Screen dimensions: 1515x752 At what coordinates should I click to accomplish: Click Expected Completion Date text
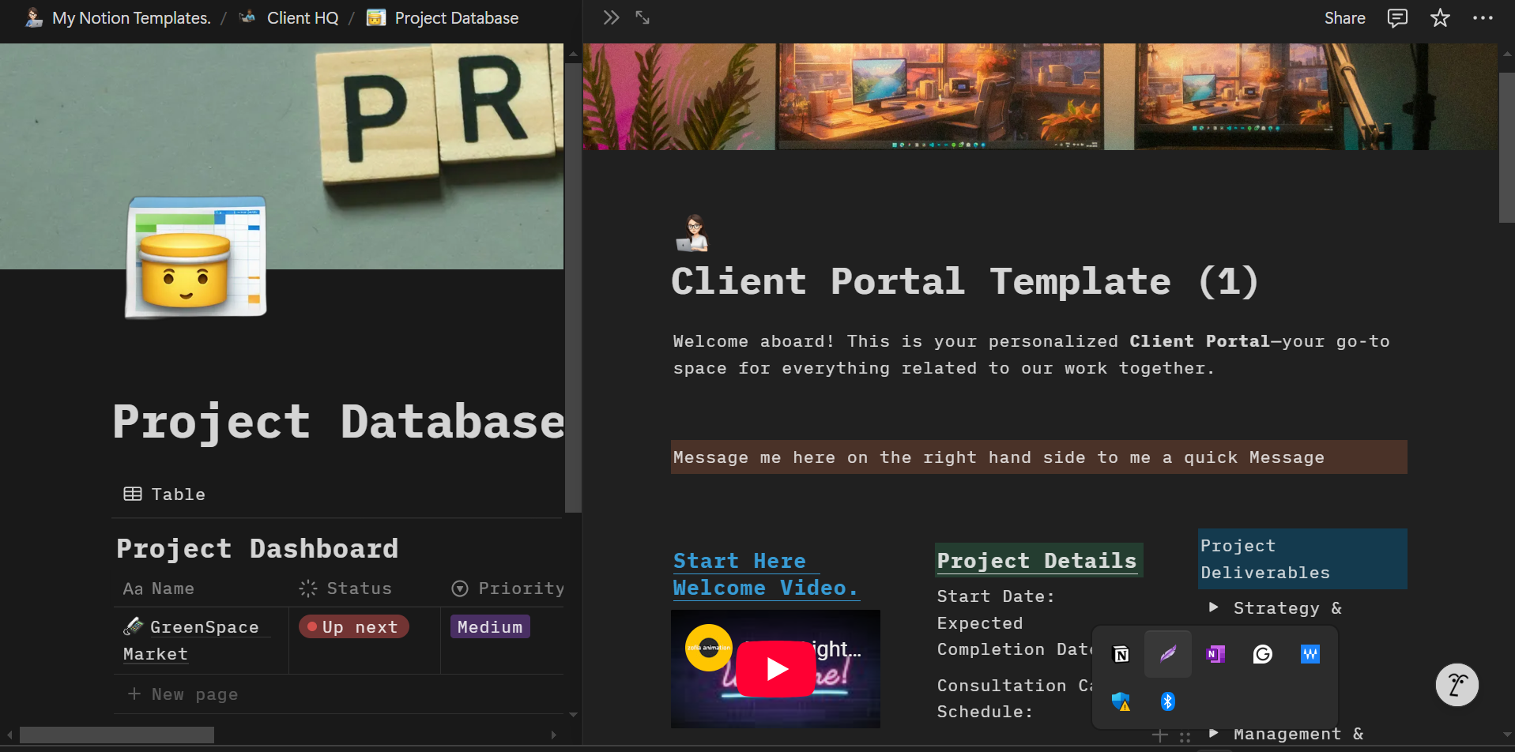(1015, 636)
